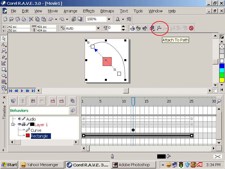
Task: Collapse the Layer 1 tree node
Action: tap(13, 124)
